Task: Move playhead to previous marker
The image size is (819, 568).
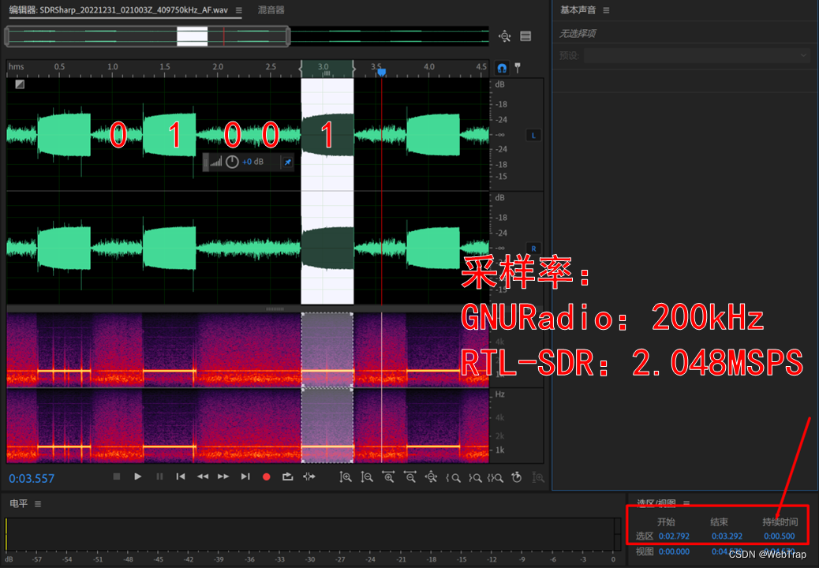Action: coord(181,476)
